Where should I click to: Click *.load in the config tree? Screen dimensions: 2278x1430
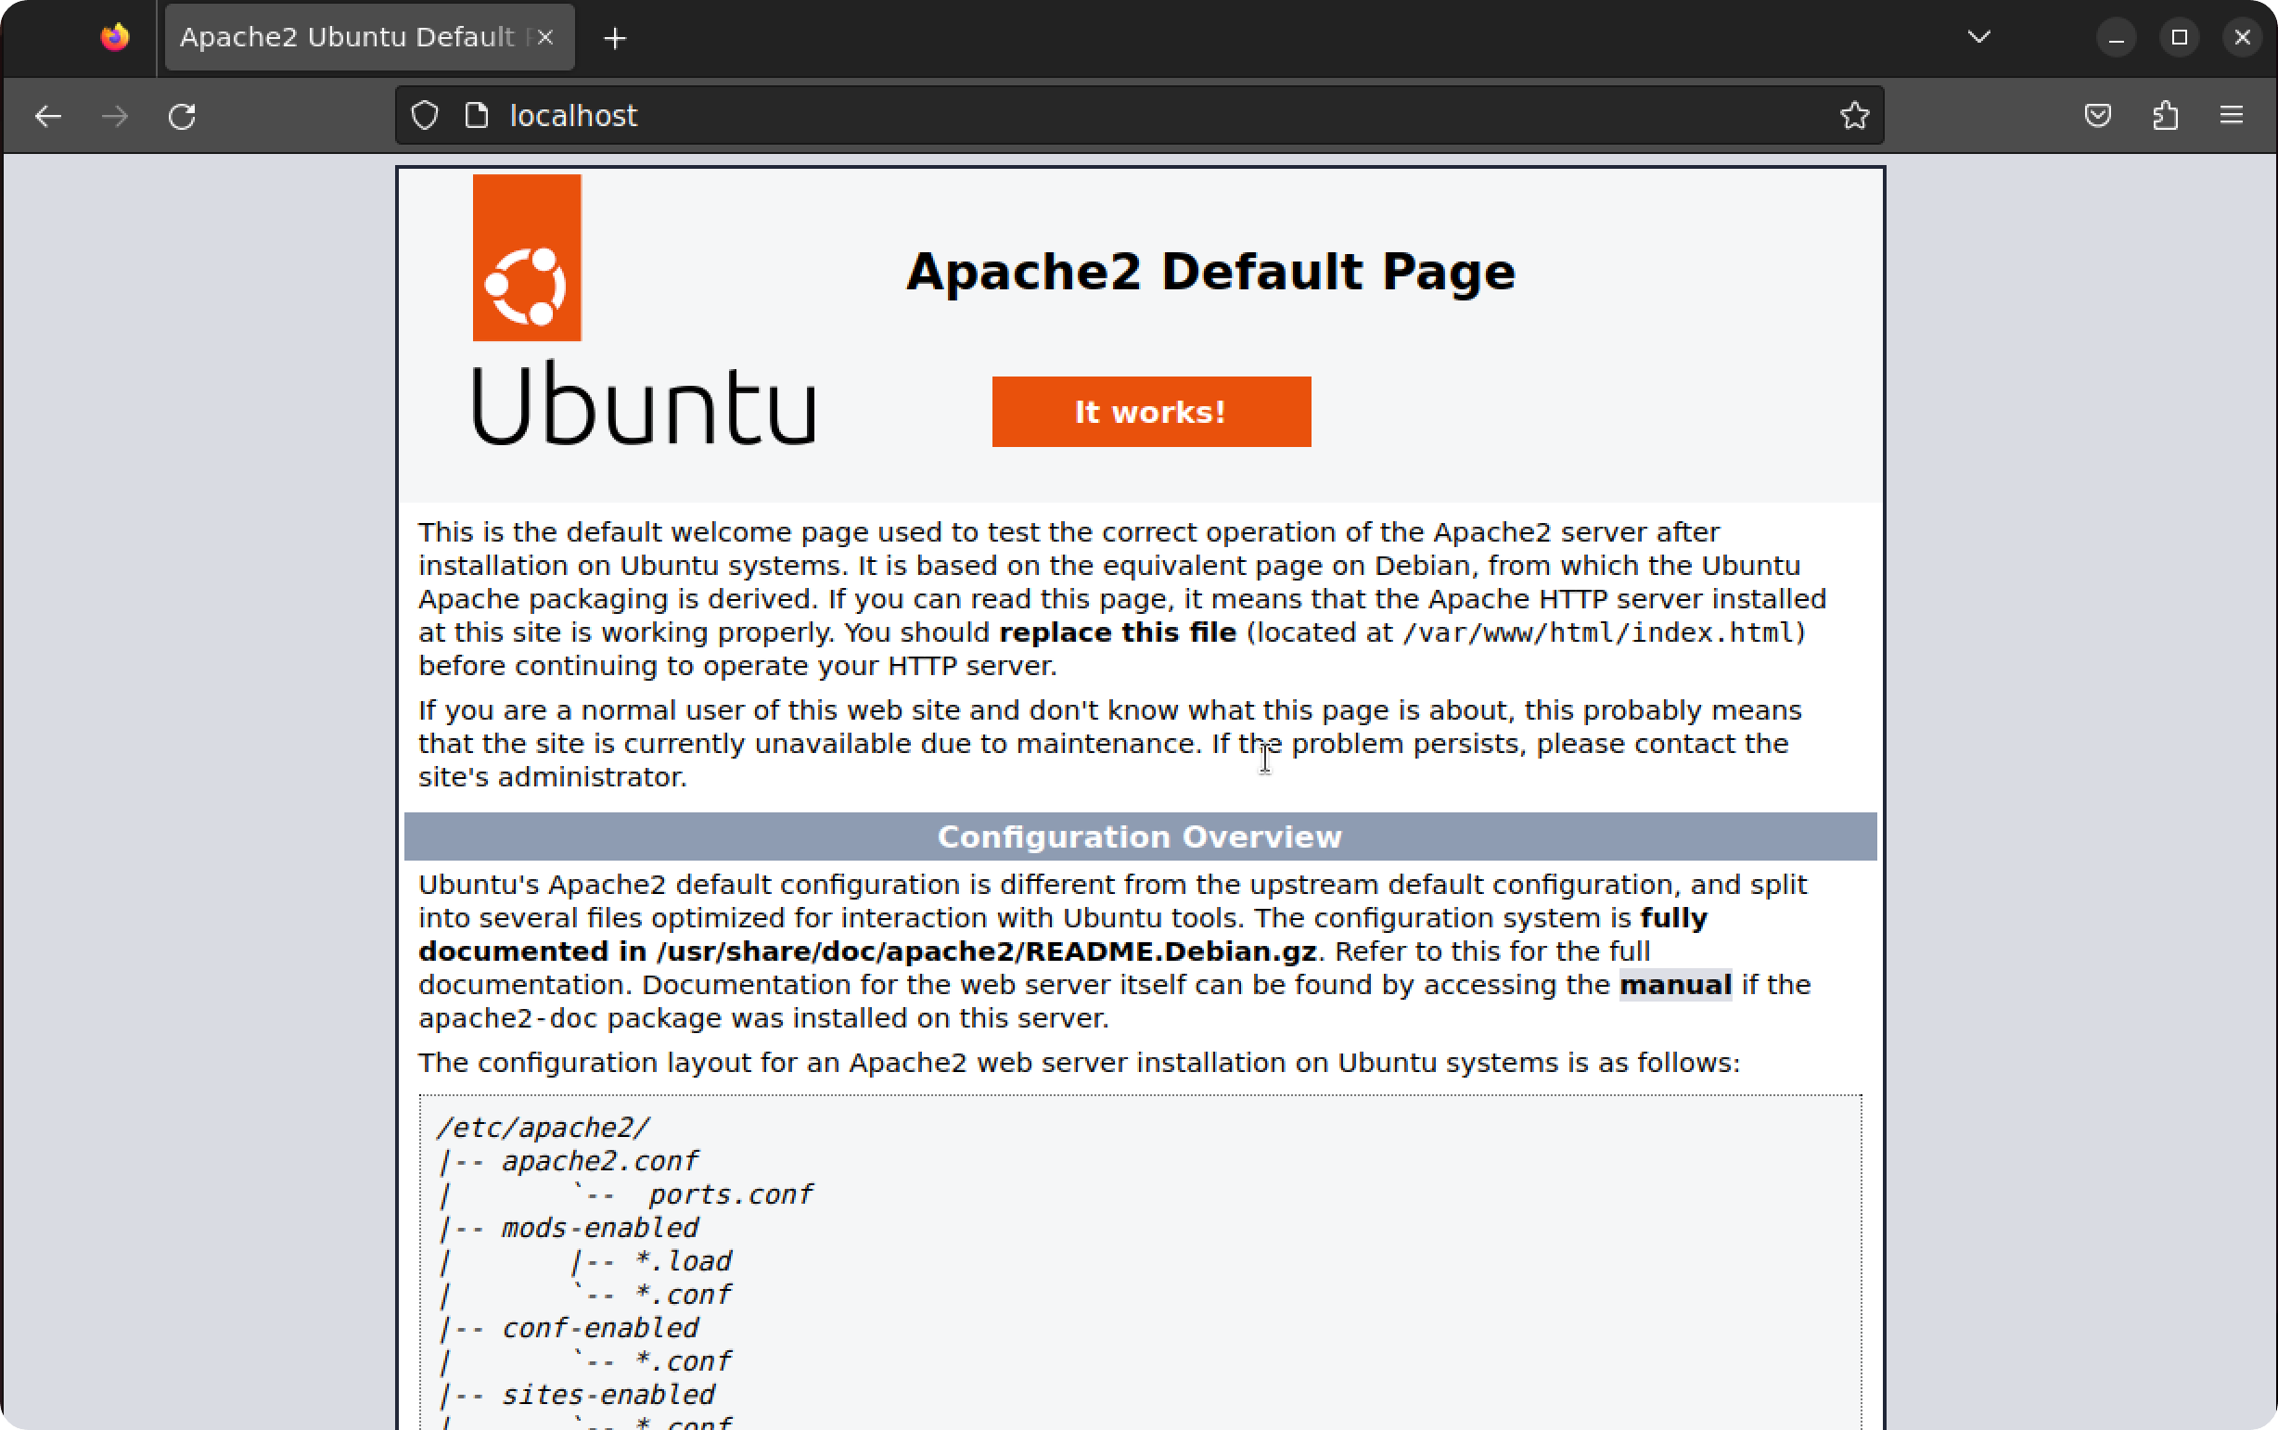pyautogui.click(x=684, y=1260)
